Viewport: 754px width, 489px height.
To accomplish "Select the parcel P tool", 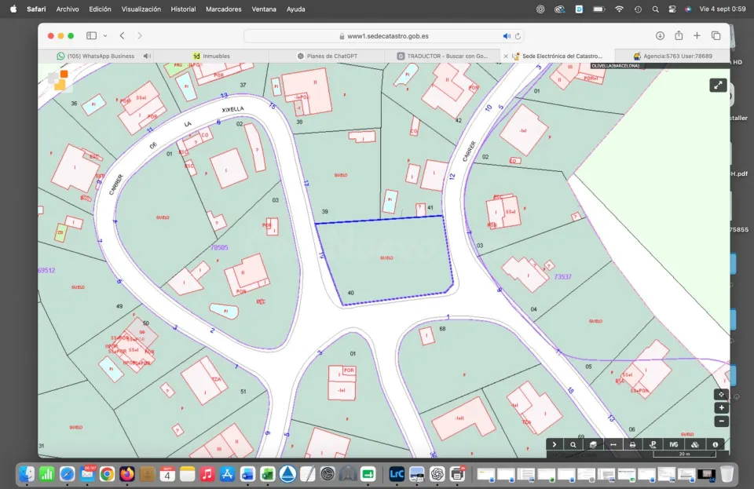I will pyautogui.click(x=653, y=444).
